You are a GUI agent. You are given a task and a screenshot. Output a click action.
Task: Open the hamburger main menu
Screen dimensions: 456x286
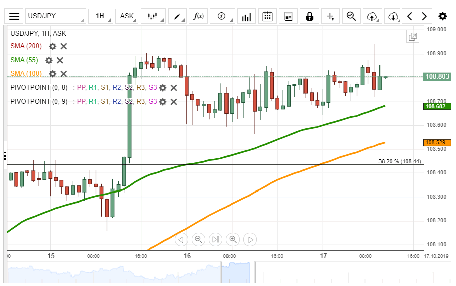click(15, 16)
